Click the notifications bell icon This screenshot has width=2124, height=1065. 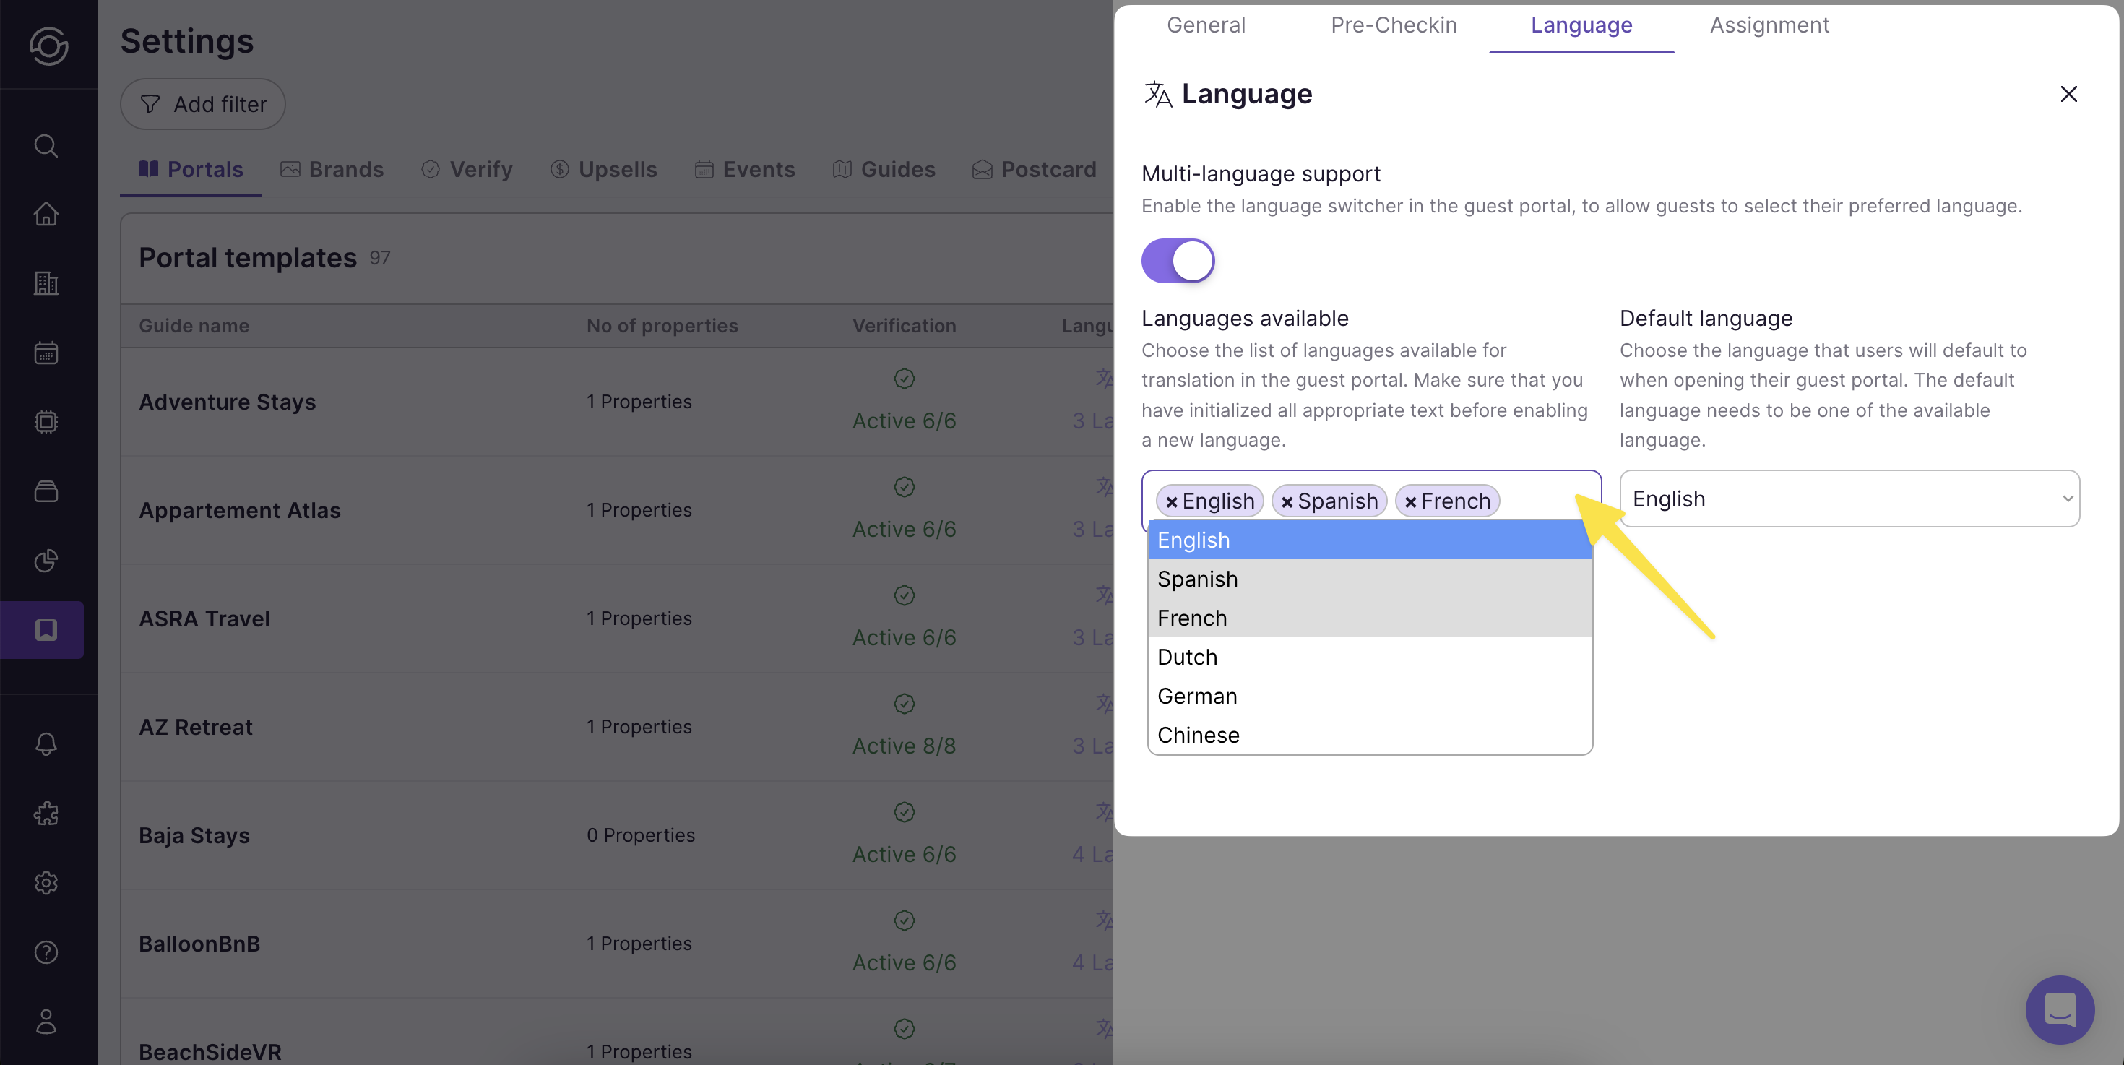click(x=46, y=743)
